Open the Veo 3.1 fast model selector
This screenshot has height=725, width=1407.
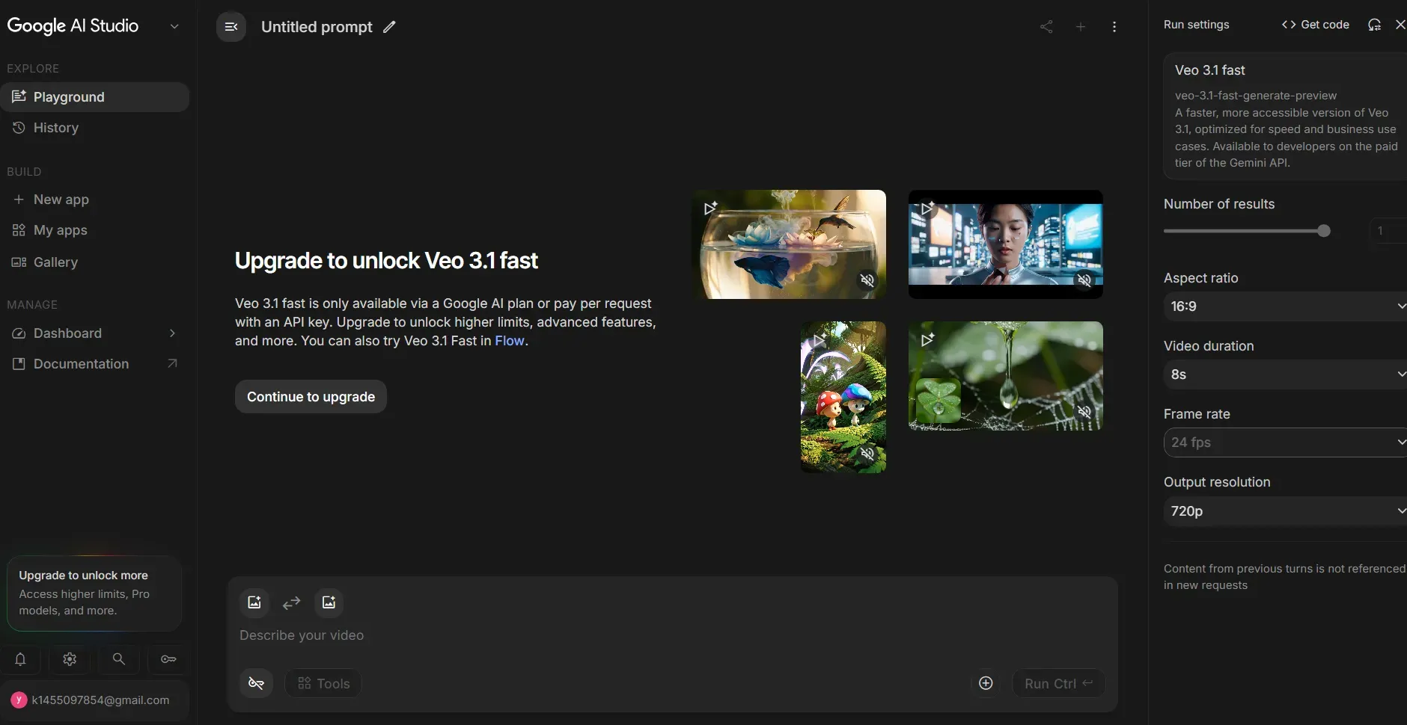tap(1285, 116)
